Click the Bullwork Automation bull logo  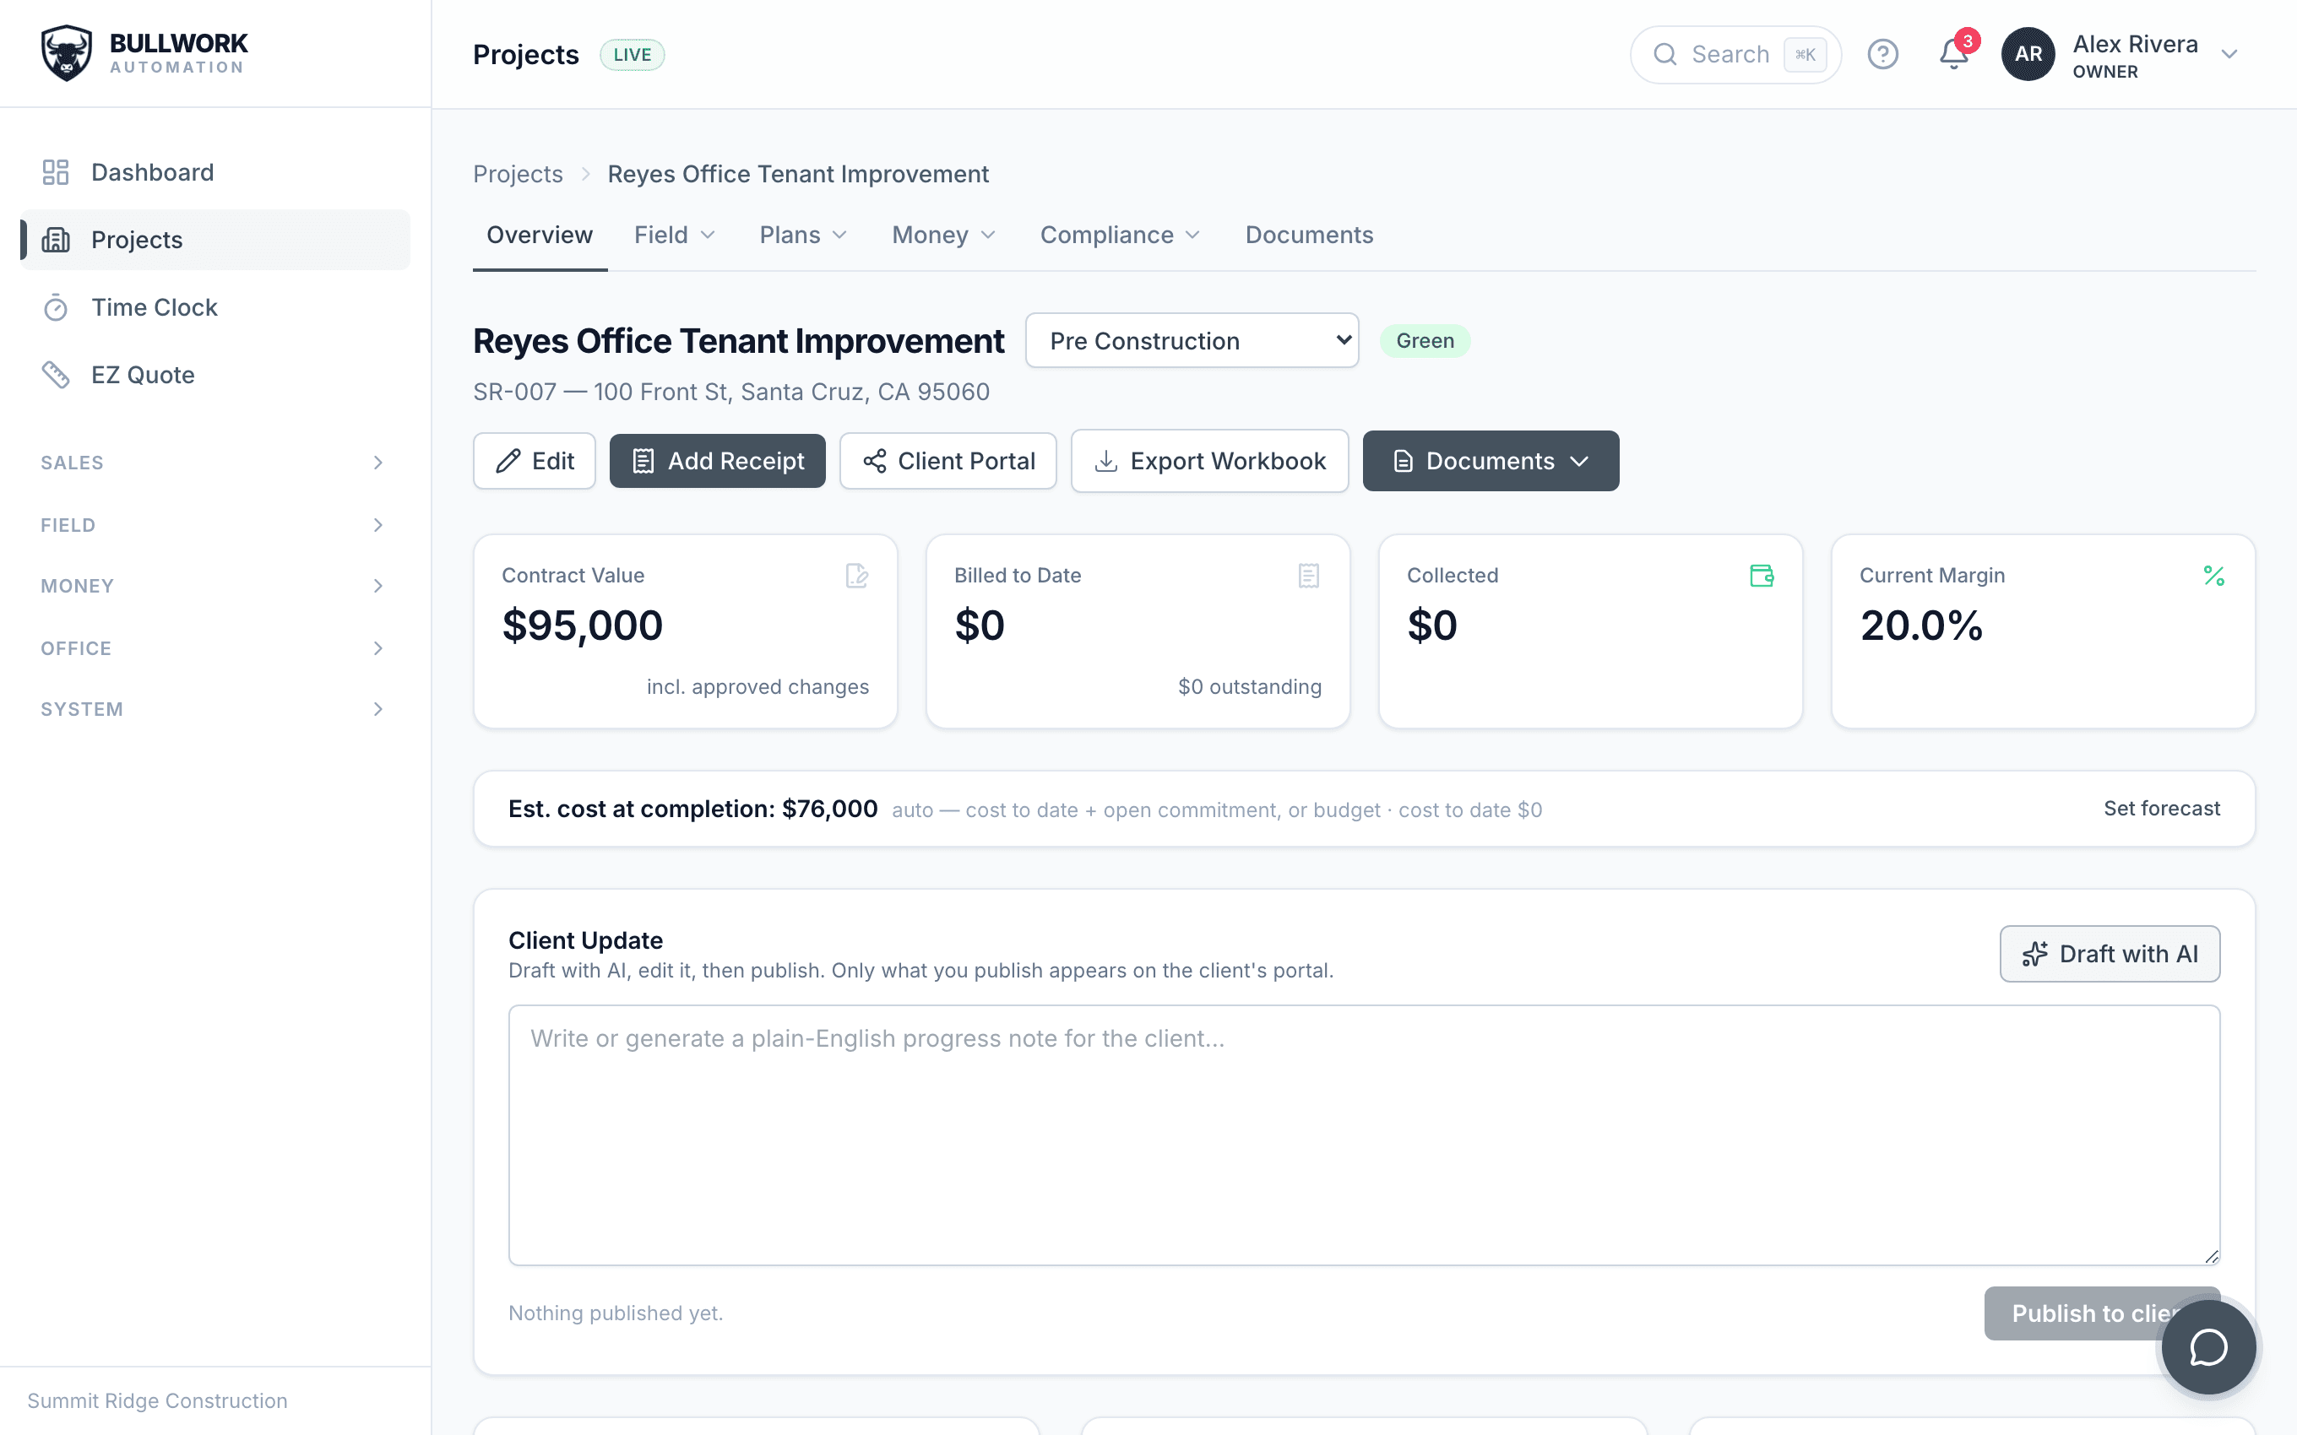(66, 53)
